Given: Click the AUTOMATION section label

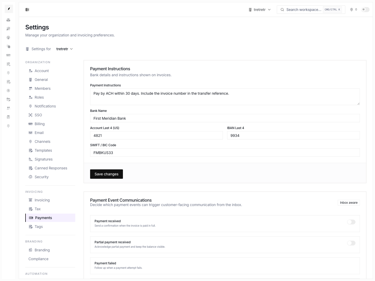Looking at the screenshot, I should click(36, 274).
